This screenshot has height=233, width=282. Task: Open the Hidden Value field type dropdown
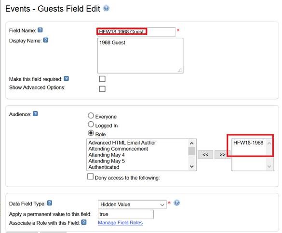point(132,204)
